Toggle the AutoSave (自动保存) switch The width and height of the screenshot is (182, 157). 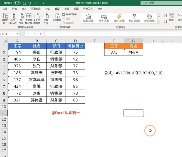tap(17, 3)
